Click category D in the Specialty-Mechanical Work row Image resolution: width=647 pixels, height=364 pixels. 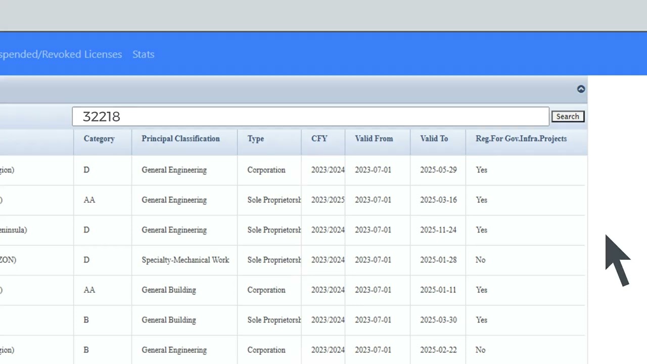(86, 260)
